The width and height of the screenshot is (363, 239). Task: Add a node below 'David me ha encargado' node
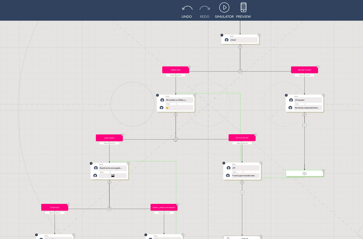click(x=109, y=182)
